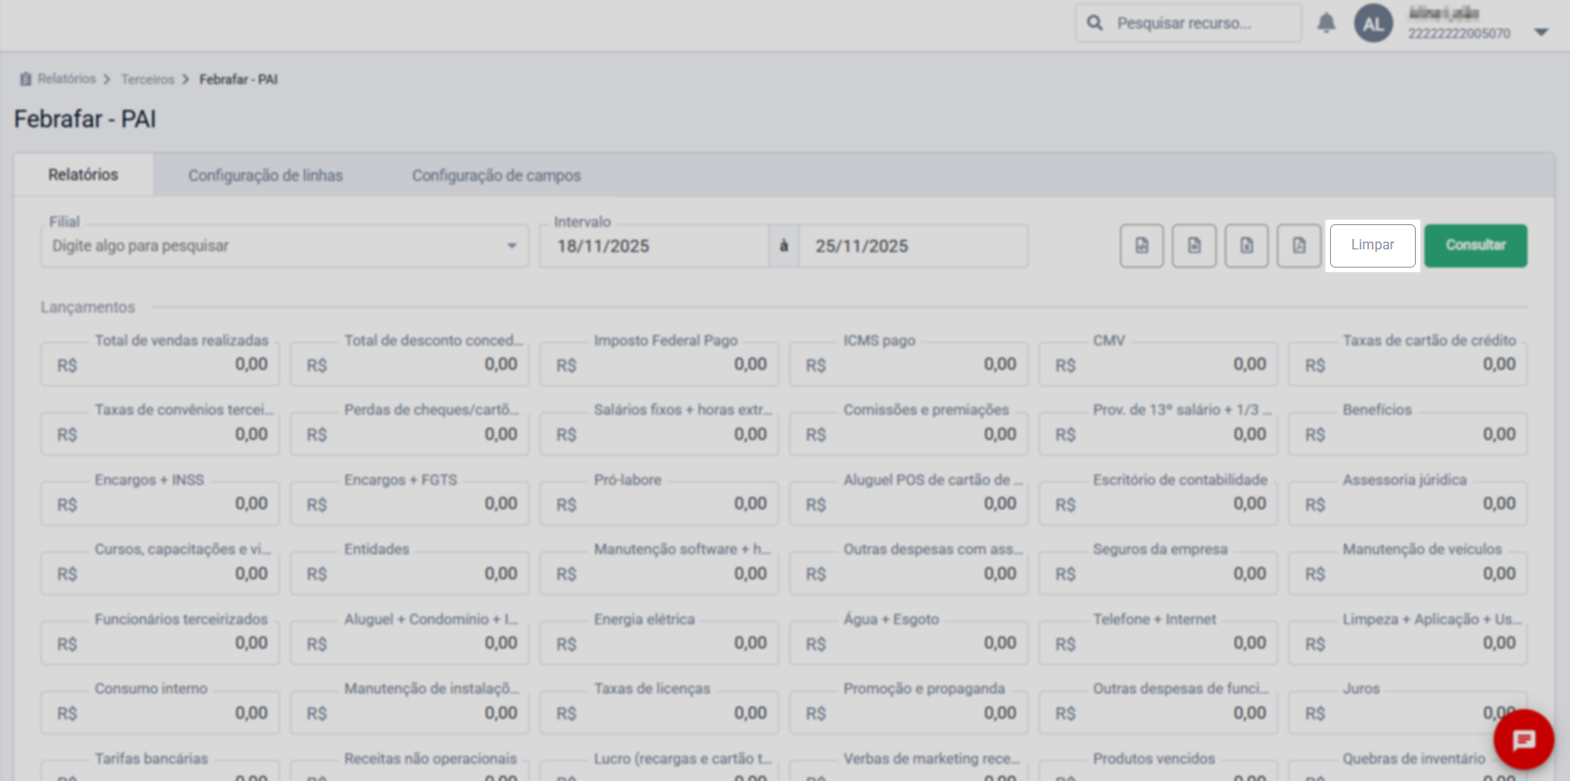Click the Pró-labore field
Image resolution: width=1570 pixels, height=781 pixels.
click(659, 504)
